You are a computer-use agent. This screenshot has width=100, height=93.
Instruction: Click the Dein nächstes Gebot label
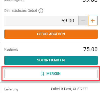(21, 11)
